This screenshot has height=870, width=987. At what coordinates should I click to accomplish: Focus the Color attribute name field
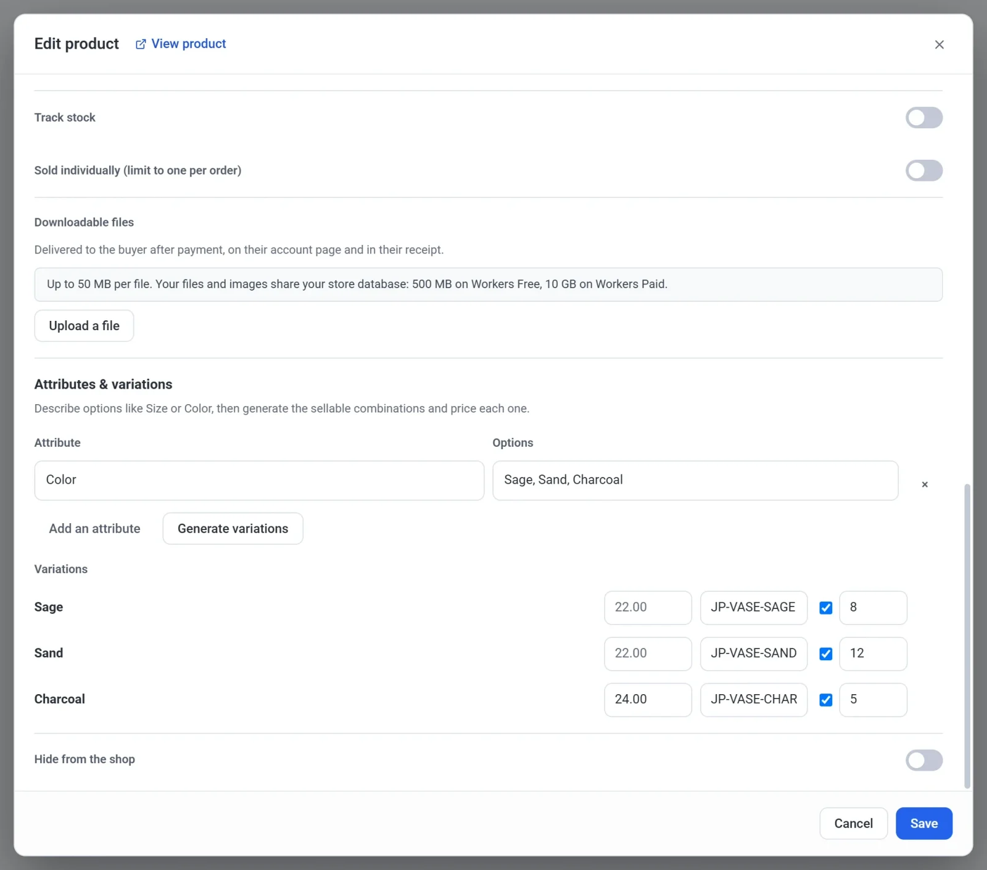click(259, 480)
